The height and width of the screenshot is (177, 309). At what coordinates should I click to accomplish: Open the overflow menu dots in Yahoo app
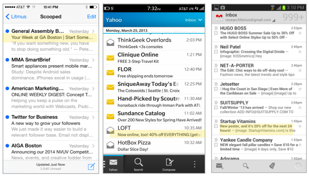[194, 164]
